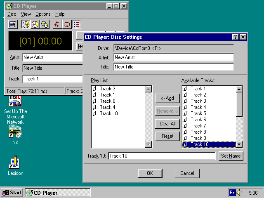
Task: Click the Set Name button
Action: coord(231,156)
